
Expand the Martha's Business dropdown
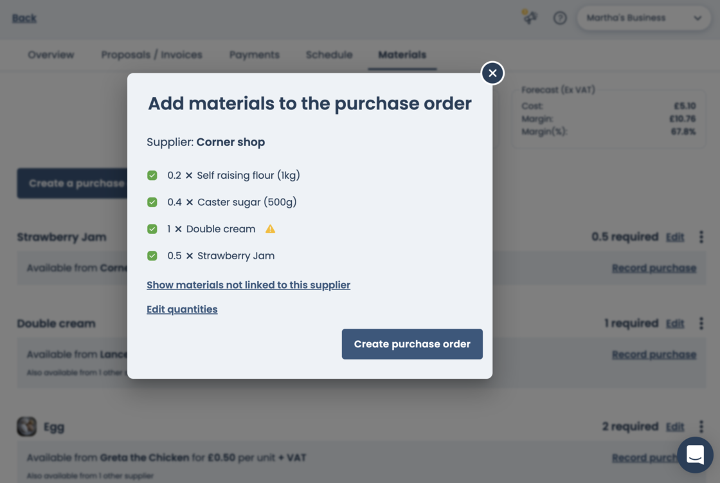[x=644, y=18]
